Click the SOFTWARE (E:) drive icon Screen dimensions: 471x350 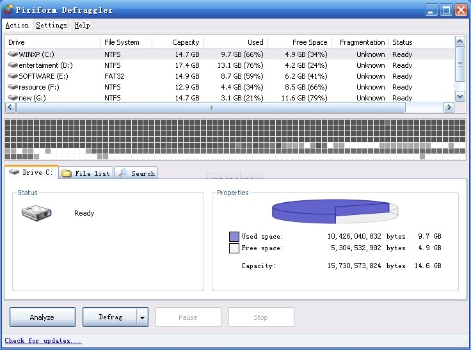coord(13,76)
